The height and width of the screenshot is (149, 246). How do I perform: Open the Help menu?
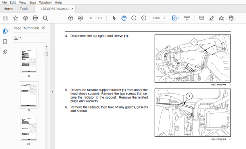[58, 2]
